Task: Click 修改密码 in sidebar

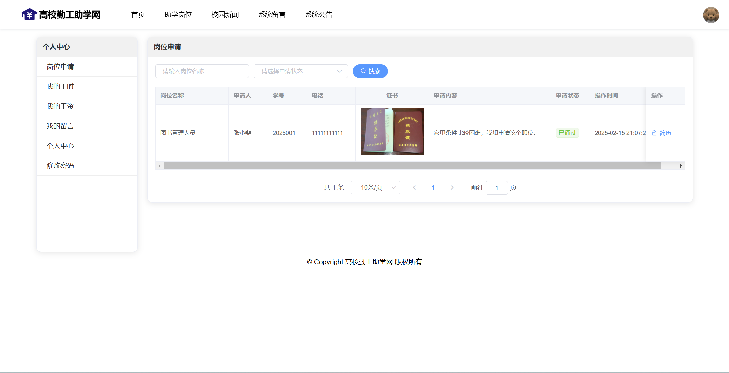Action: [60, 166]
